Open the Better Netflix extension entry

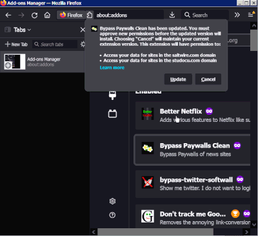click(193, 115)
